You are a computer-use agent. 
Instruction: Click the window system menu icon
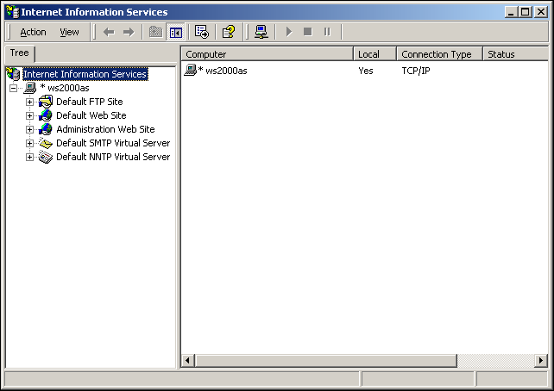pos(13,12)
